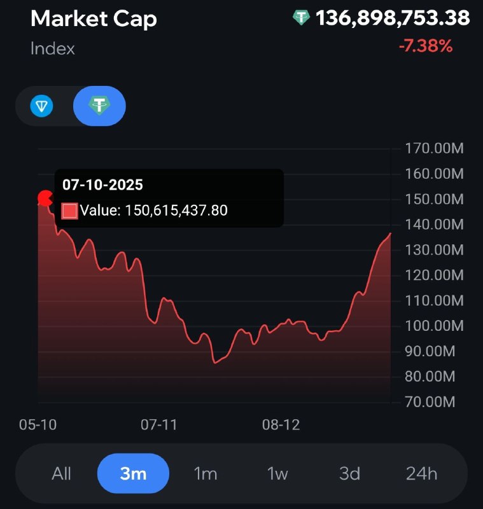Viewport: 483px width, 509px height.
Task: Switch currency to Toncoin icon
Action: 42,106
